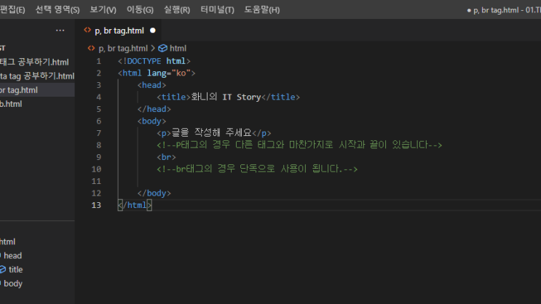Click the breadcrumb html symbol
541x304 pixels.
pyautogui.click(x=178, y=48)
